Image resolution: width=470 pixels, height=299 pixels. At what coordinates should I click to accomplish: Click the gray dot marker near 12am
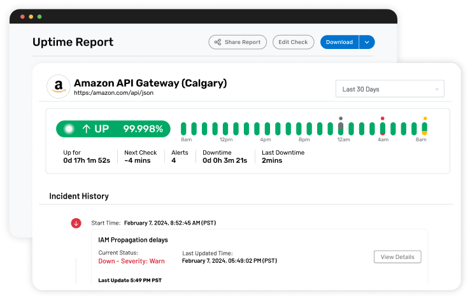point(341,118)
